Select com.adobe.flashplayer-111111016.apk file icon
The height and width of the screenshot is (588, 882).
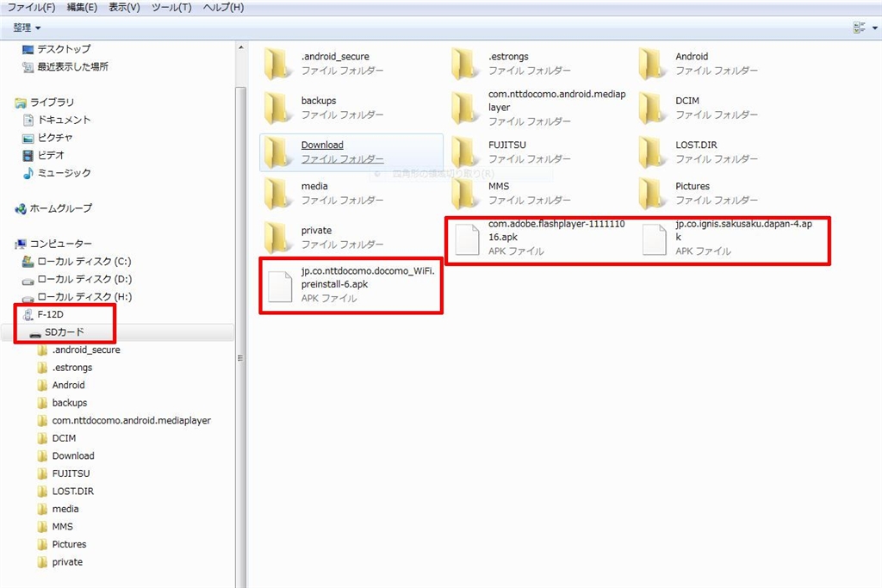(x=467, y=239)
